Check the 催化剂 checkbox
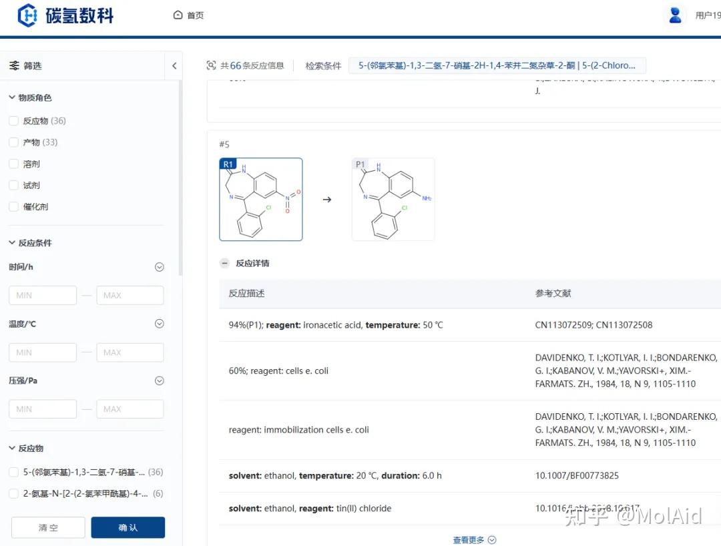 [14, 207]
